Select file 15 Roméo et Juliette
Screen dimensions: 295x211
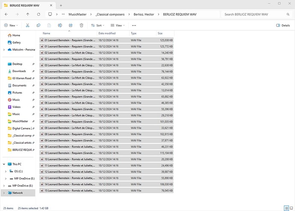106,191
